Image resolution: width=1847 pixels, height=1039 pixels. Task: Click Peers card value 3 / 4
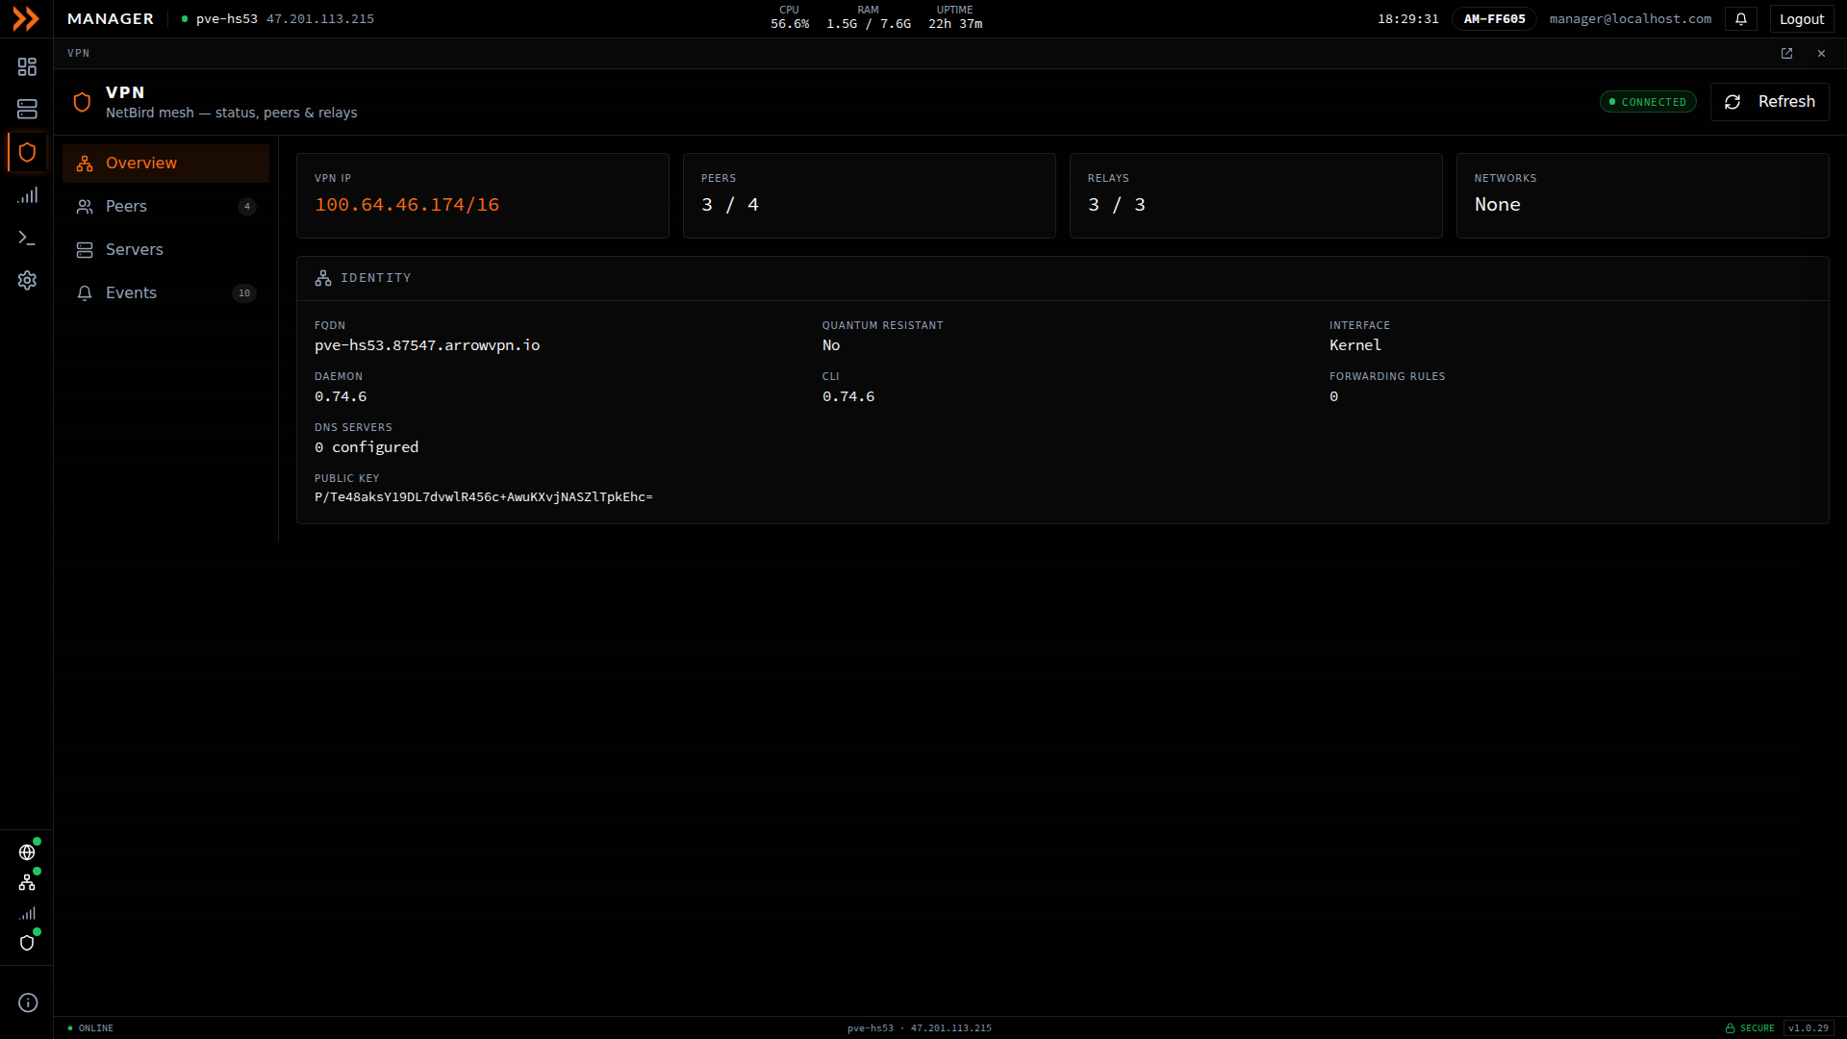click(730, 205)
